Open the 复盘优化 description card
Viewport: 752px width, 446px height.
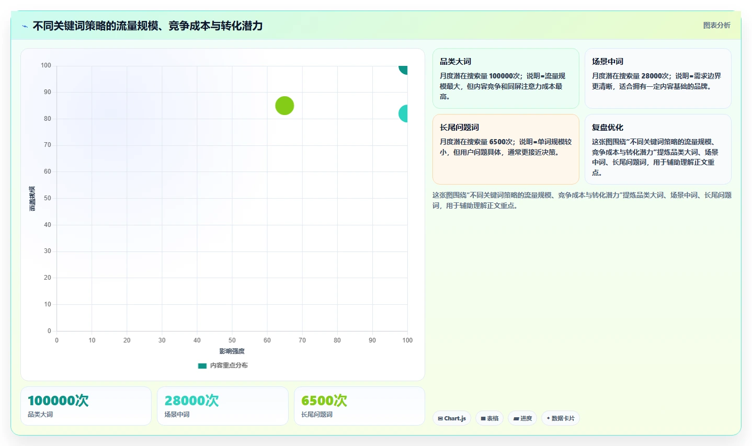[658, 150]
